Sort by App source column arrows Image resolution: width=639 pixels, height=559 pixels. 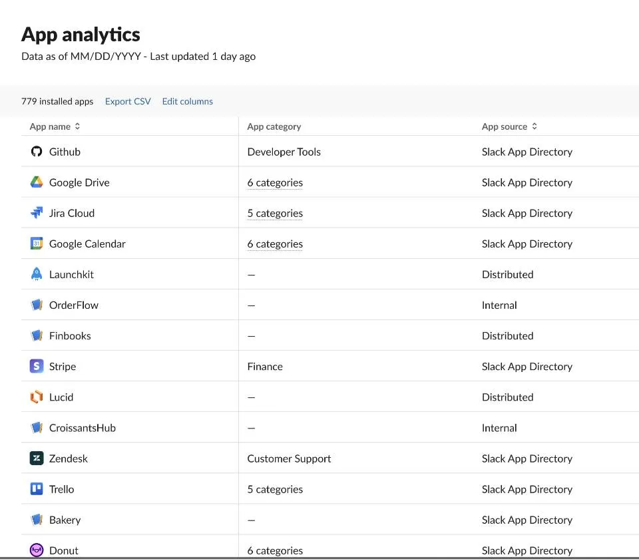pos(534,126)
